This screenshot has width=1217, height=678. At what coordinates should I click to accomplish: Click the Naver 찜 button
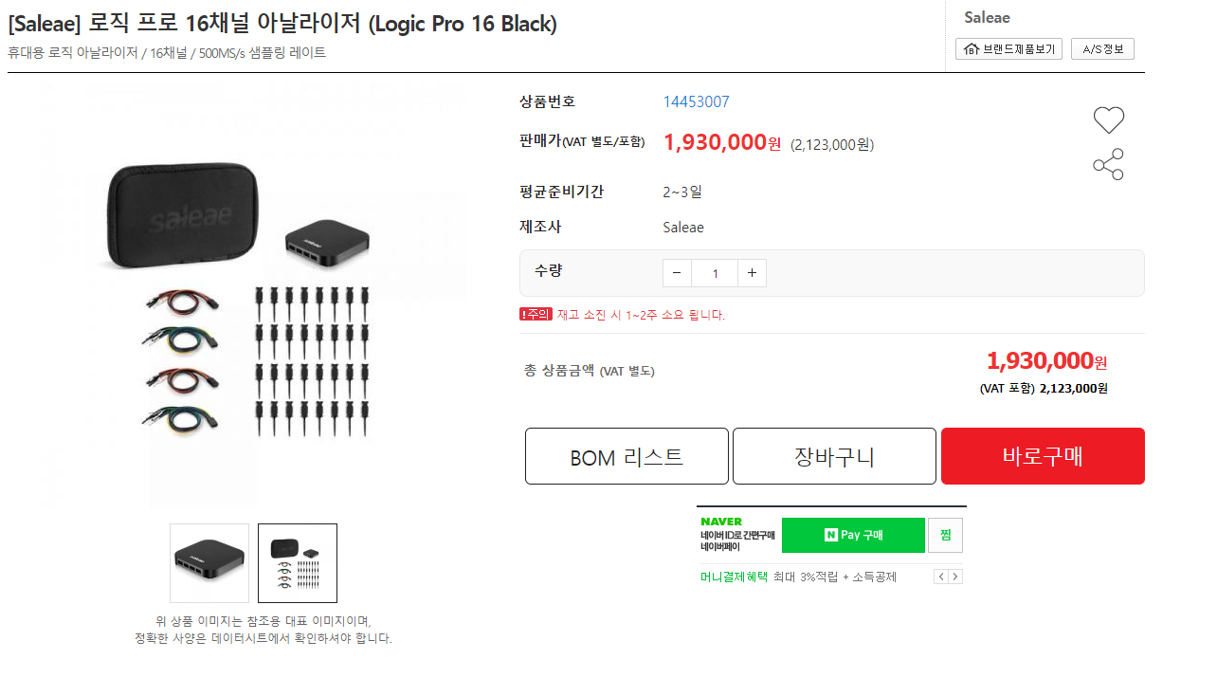945,535
